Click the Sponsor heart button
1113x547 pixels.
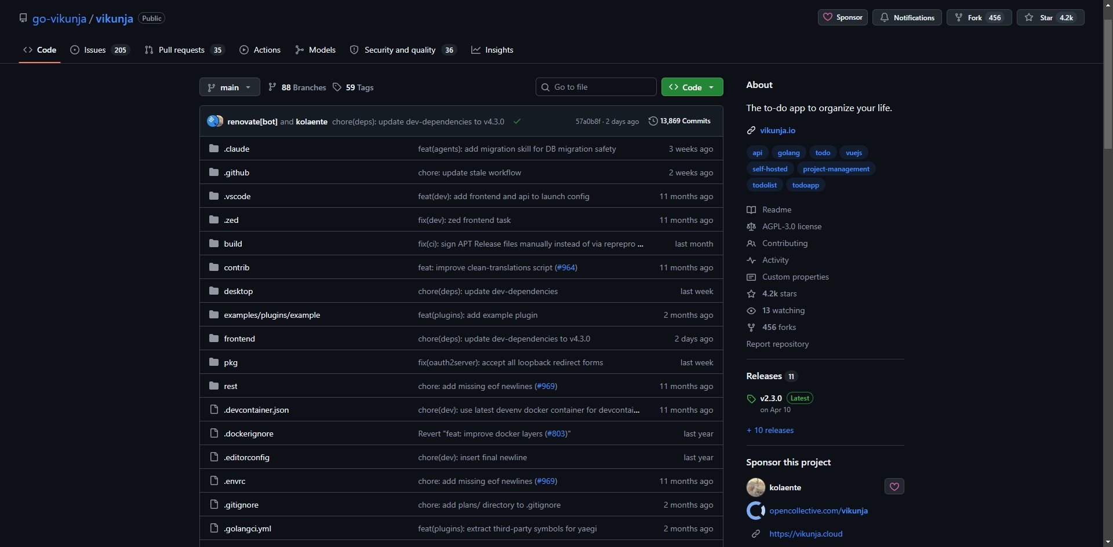click(x=843, y=17)
